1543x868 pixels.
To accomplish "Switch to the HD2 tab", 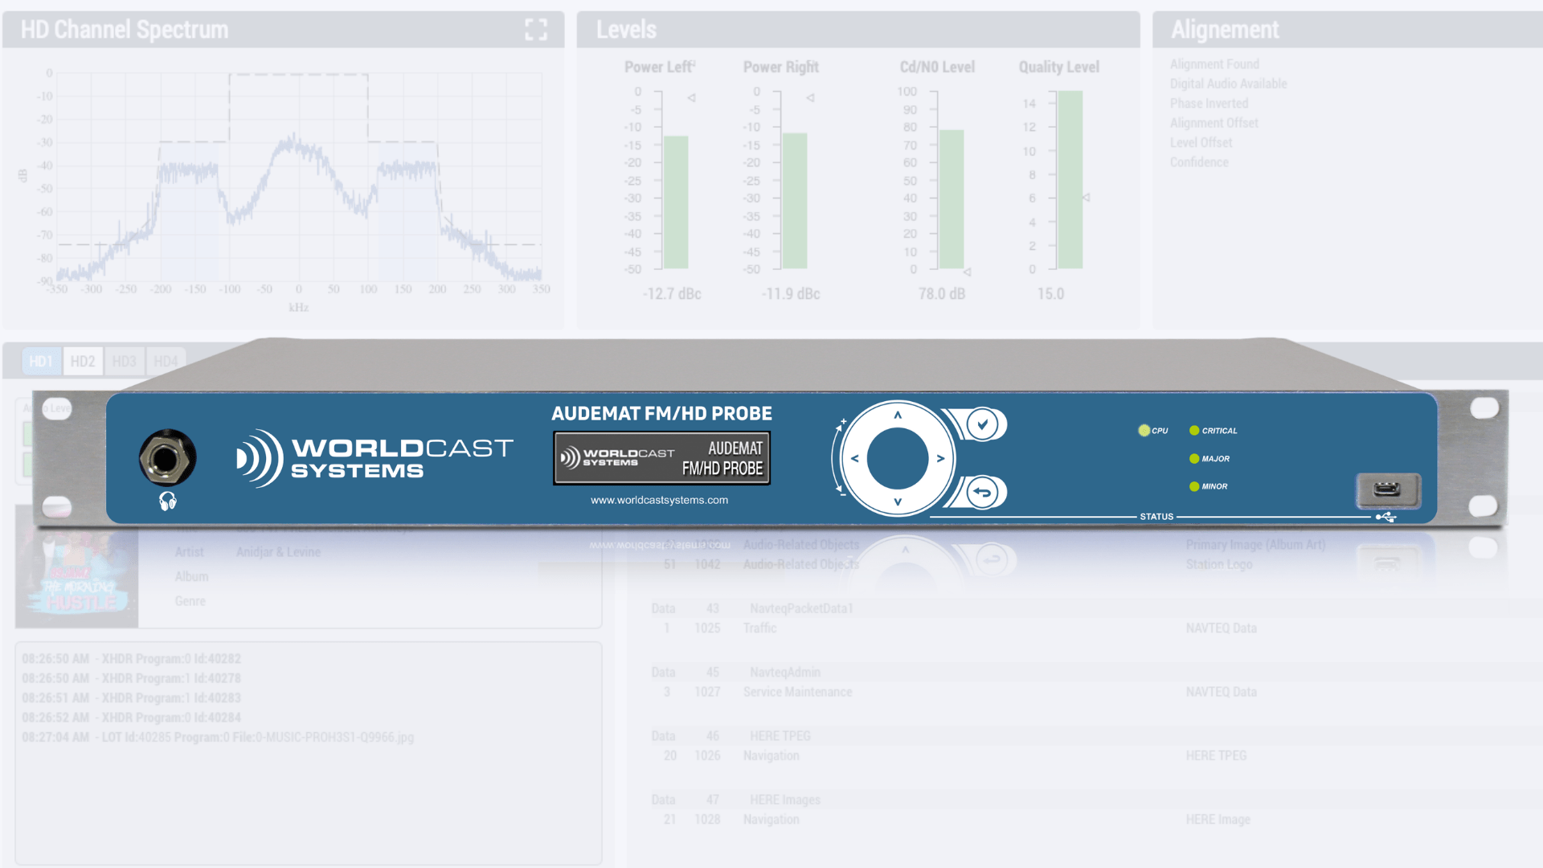I will 83,362.
